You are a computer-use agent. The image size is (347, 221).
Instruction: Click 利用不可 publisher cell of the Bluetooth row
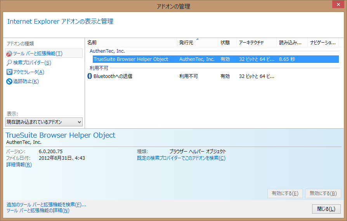pyautogui.click(x=189, y=76)
